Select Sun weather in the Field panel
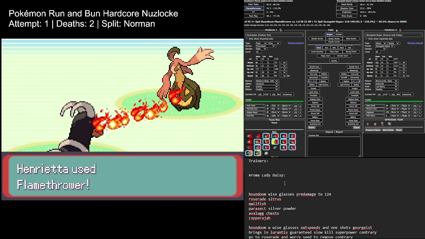 pos(326,47)
